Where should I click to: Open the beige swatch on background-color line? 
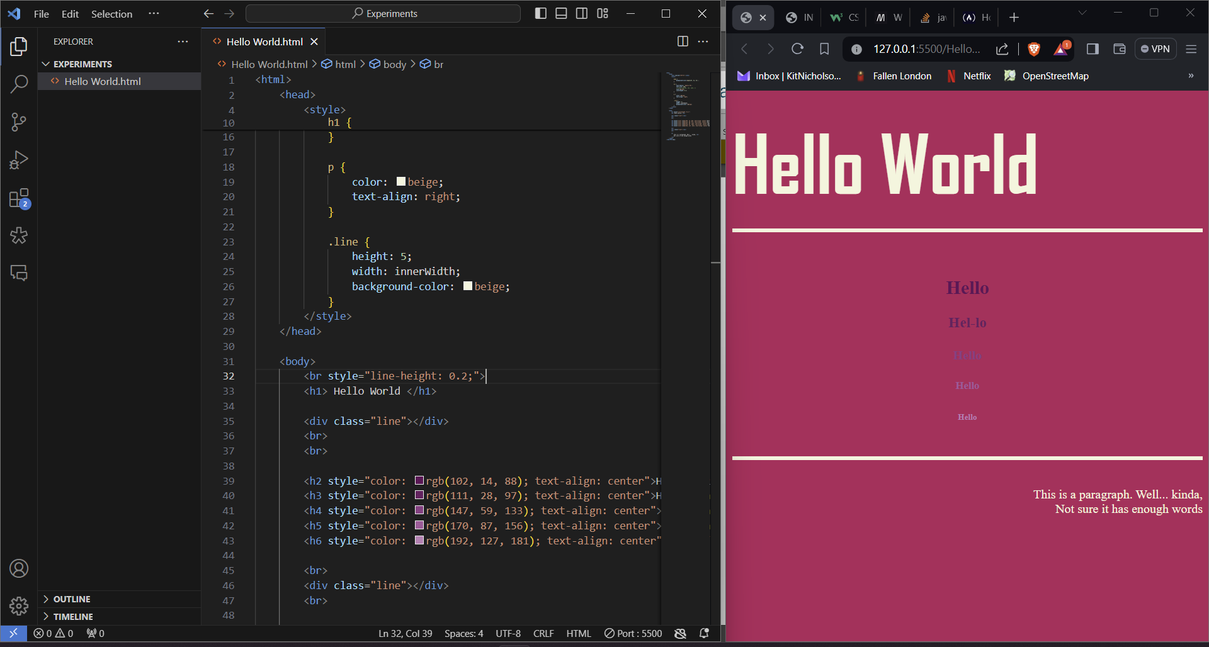coord(468,286)
